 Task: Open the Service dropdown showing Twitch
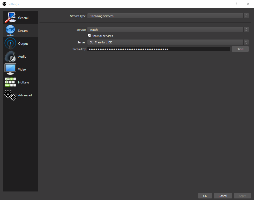point(168,30)
